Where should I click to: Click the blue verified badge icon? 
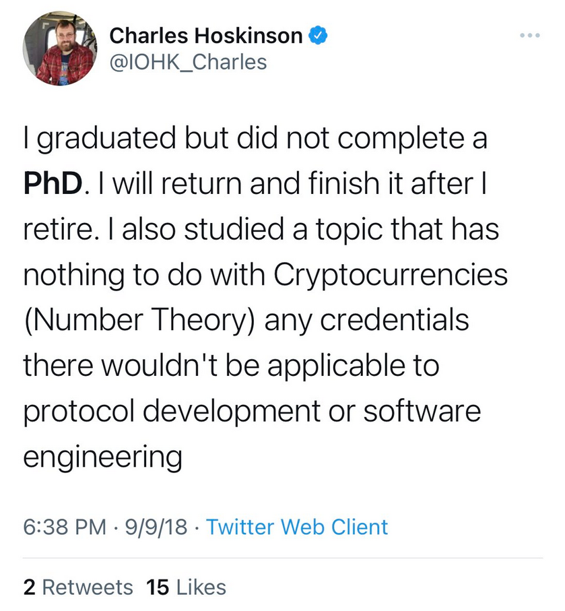(x=318, y=36)
